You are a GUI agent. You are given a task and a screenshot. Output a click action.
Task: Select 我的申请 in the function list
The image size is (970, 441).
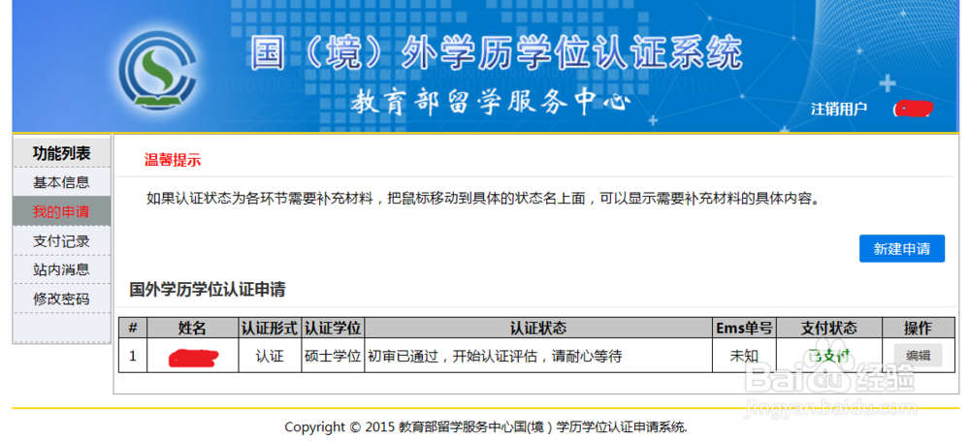61,211
